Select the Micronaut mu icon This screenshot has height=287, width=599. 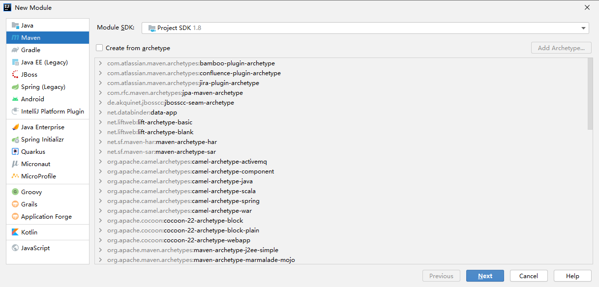[x=15, y=164]
